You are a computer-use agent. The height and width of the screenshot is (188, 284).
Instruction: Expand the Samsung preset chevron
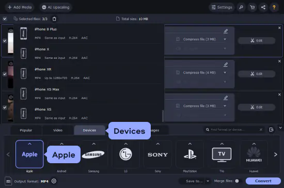(x=93, y=144)
